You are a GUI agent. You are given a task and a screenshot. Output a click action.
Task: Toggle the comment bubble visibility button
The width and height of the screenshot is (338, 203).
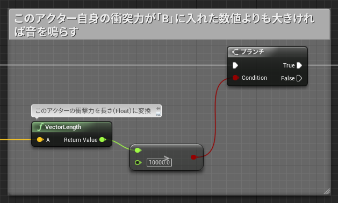(158, 114)
